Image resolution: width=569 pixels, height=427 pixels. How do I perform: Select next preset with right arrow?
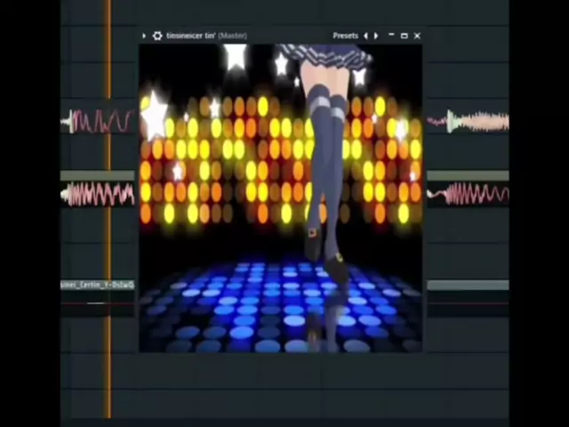(376, 36)
